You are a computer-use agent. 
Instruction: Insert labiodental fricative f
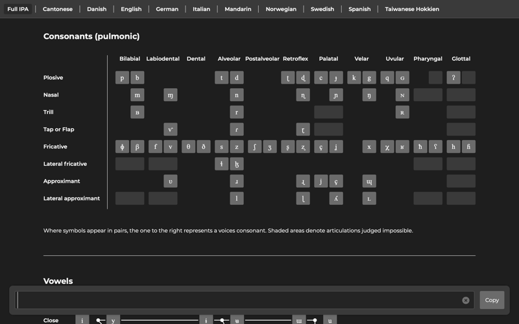tap(155, 146)
